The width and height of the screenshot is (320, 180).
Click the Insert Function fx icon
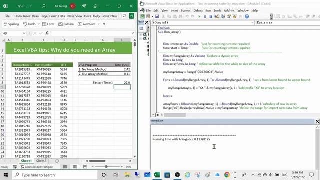[47, 33]
